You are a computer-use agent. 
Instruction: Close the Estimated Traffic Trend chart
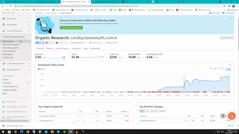coord(230,65)
